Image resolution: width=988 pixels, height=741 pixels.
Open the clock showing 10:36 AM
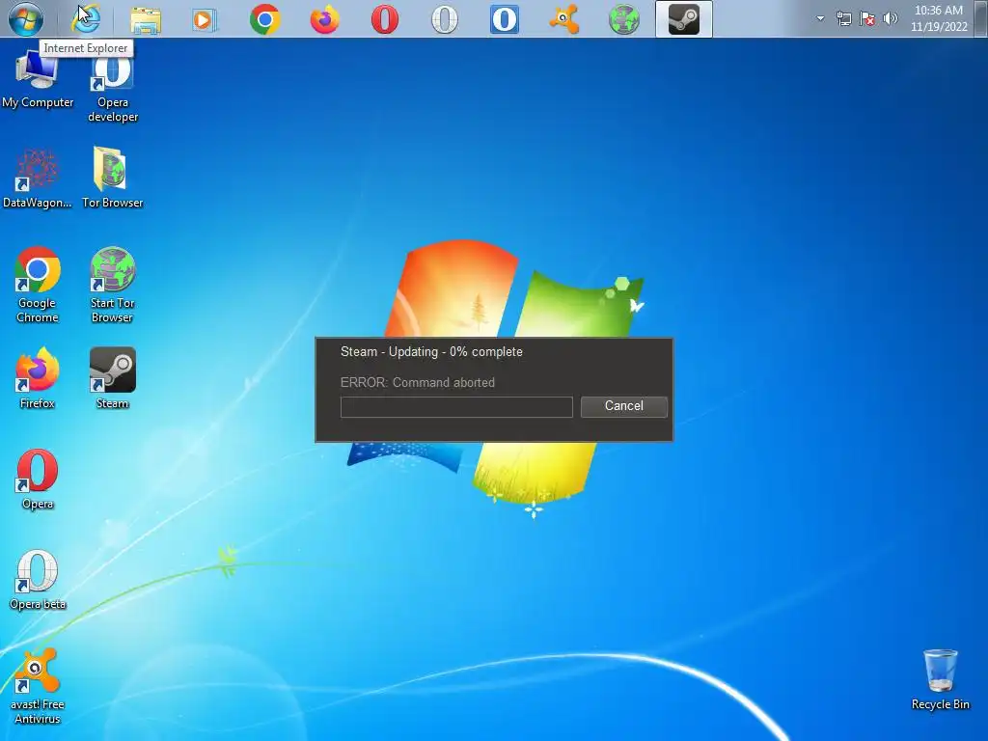[939, 18]
